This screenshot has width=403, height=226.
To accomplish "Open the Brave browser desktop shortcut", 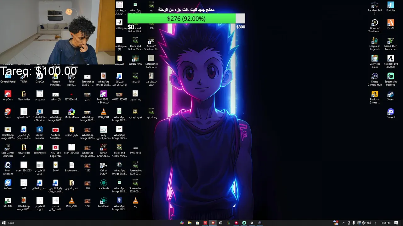I will (x=8, y=114).
